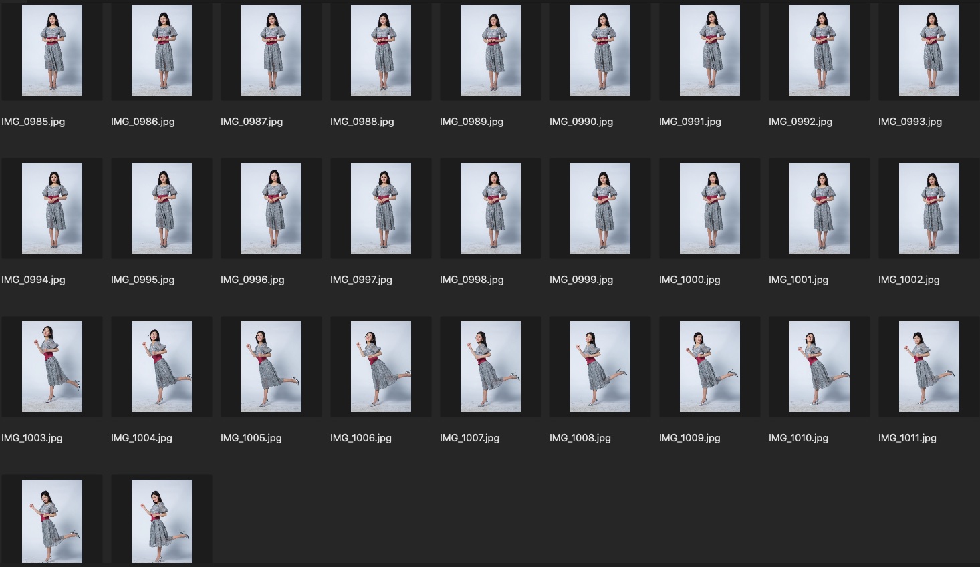Viewport: 980px width, 567px height.
Task: Choose the IMG_1007.jpg image
Action: [491, 367]
